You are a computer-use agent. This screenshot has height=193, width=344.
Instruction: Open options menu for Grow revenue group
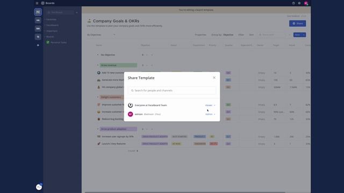click(147, 65)
